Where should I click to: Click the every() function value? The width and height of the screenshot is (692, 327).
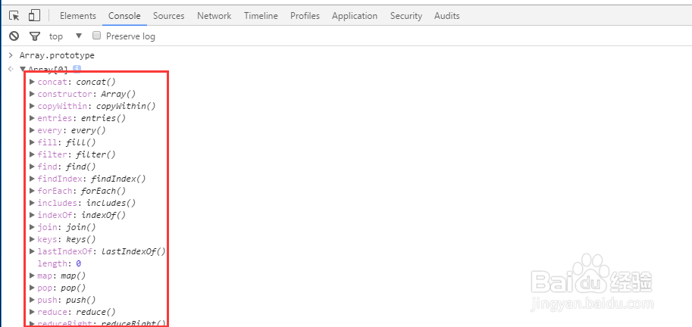point(88,130)
